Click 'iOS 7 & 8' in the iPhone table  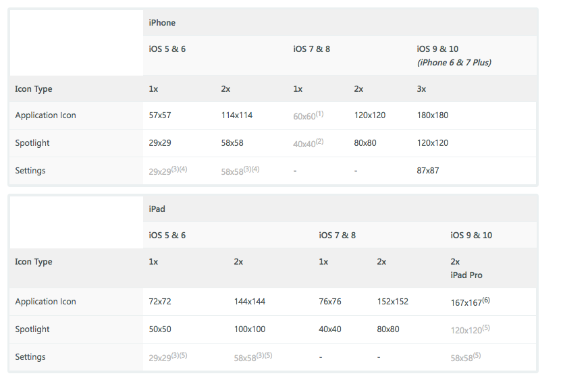tap(311, 49)
